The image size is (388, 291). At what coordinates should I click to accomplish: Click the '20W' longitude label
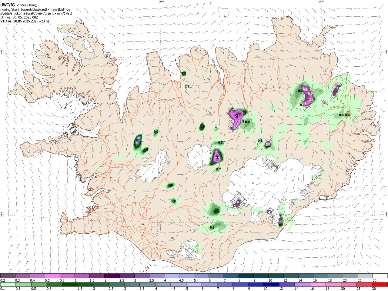click(161, 2)
